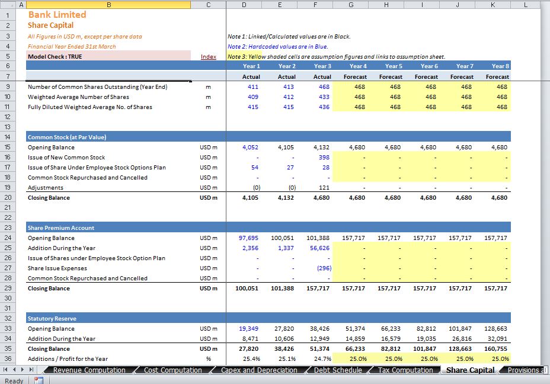Go to first sheet navigation arrow
Image resolution: width=550 pixels, height=384 pixels.
tap(5, 370)
